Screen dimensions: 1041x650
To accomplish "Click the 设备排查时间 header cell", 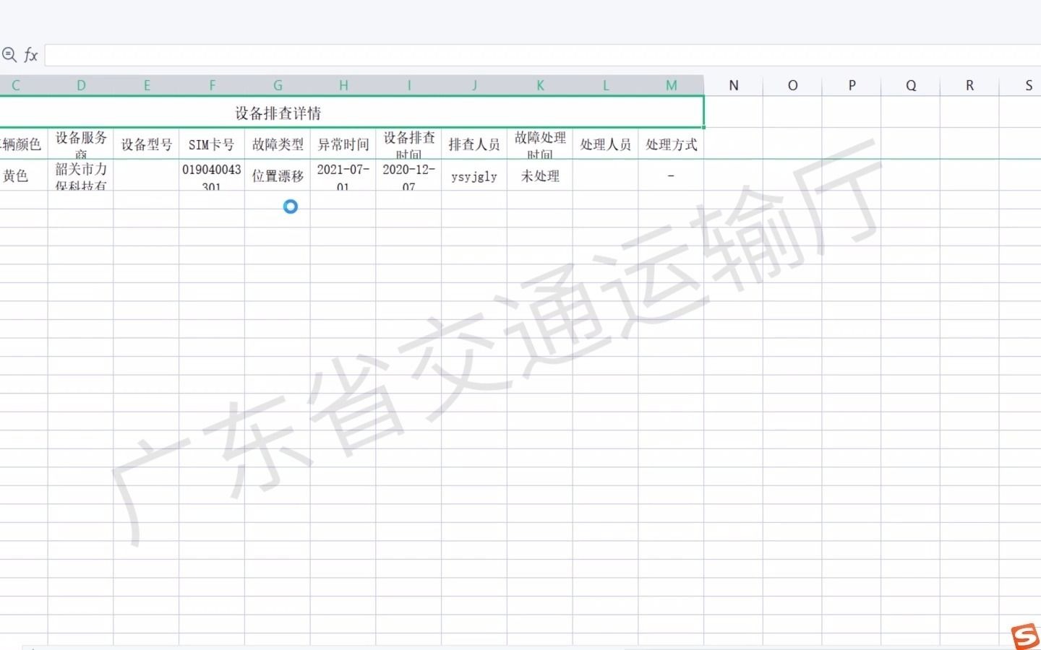I will [409, 144].
